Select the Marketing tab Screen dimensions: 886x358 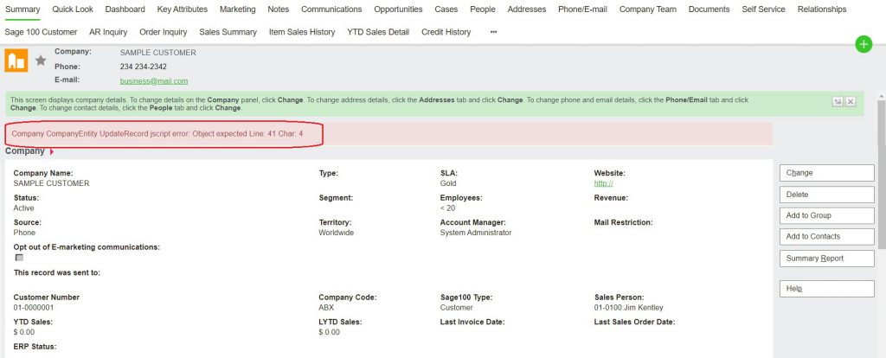(237, 9)
